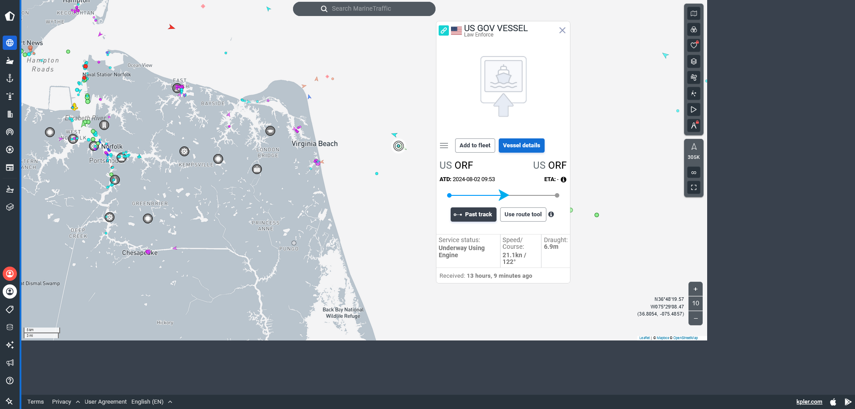Click the Google Play store icon
Screen dimensions: 855x409
click(848, 402)
